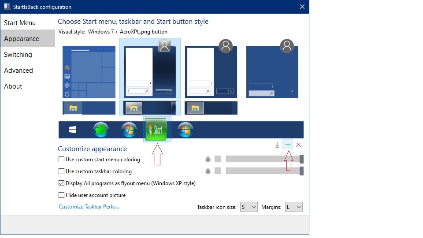Choose the Windows 8 style start orb
The width and height of the screenshot is (423, 238).
pos(186,130)
